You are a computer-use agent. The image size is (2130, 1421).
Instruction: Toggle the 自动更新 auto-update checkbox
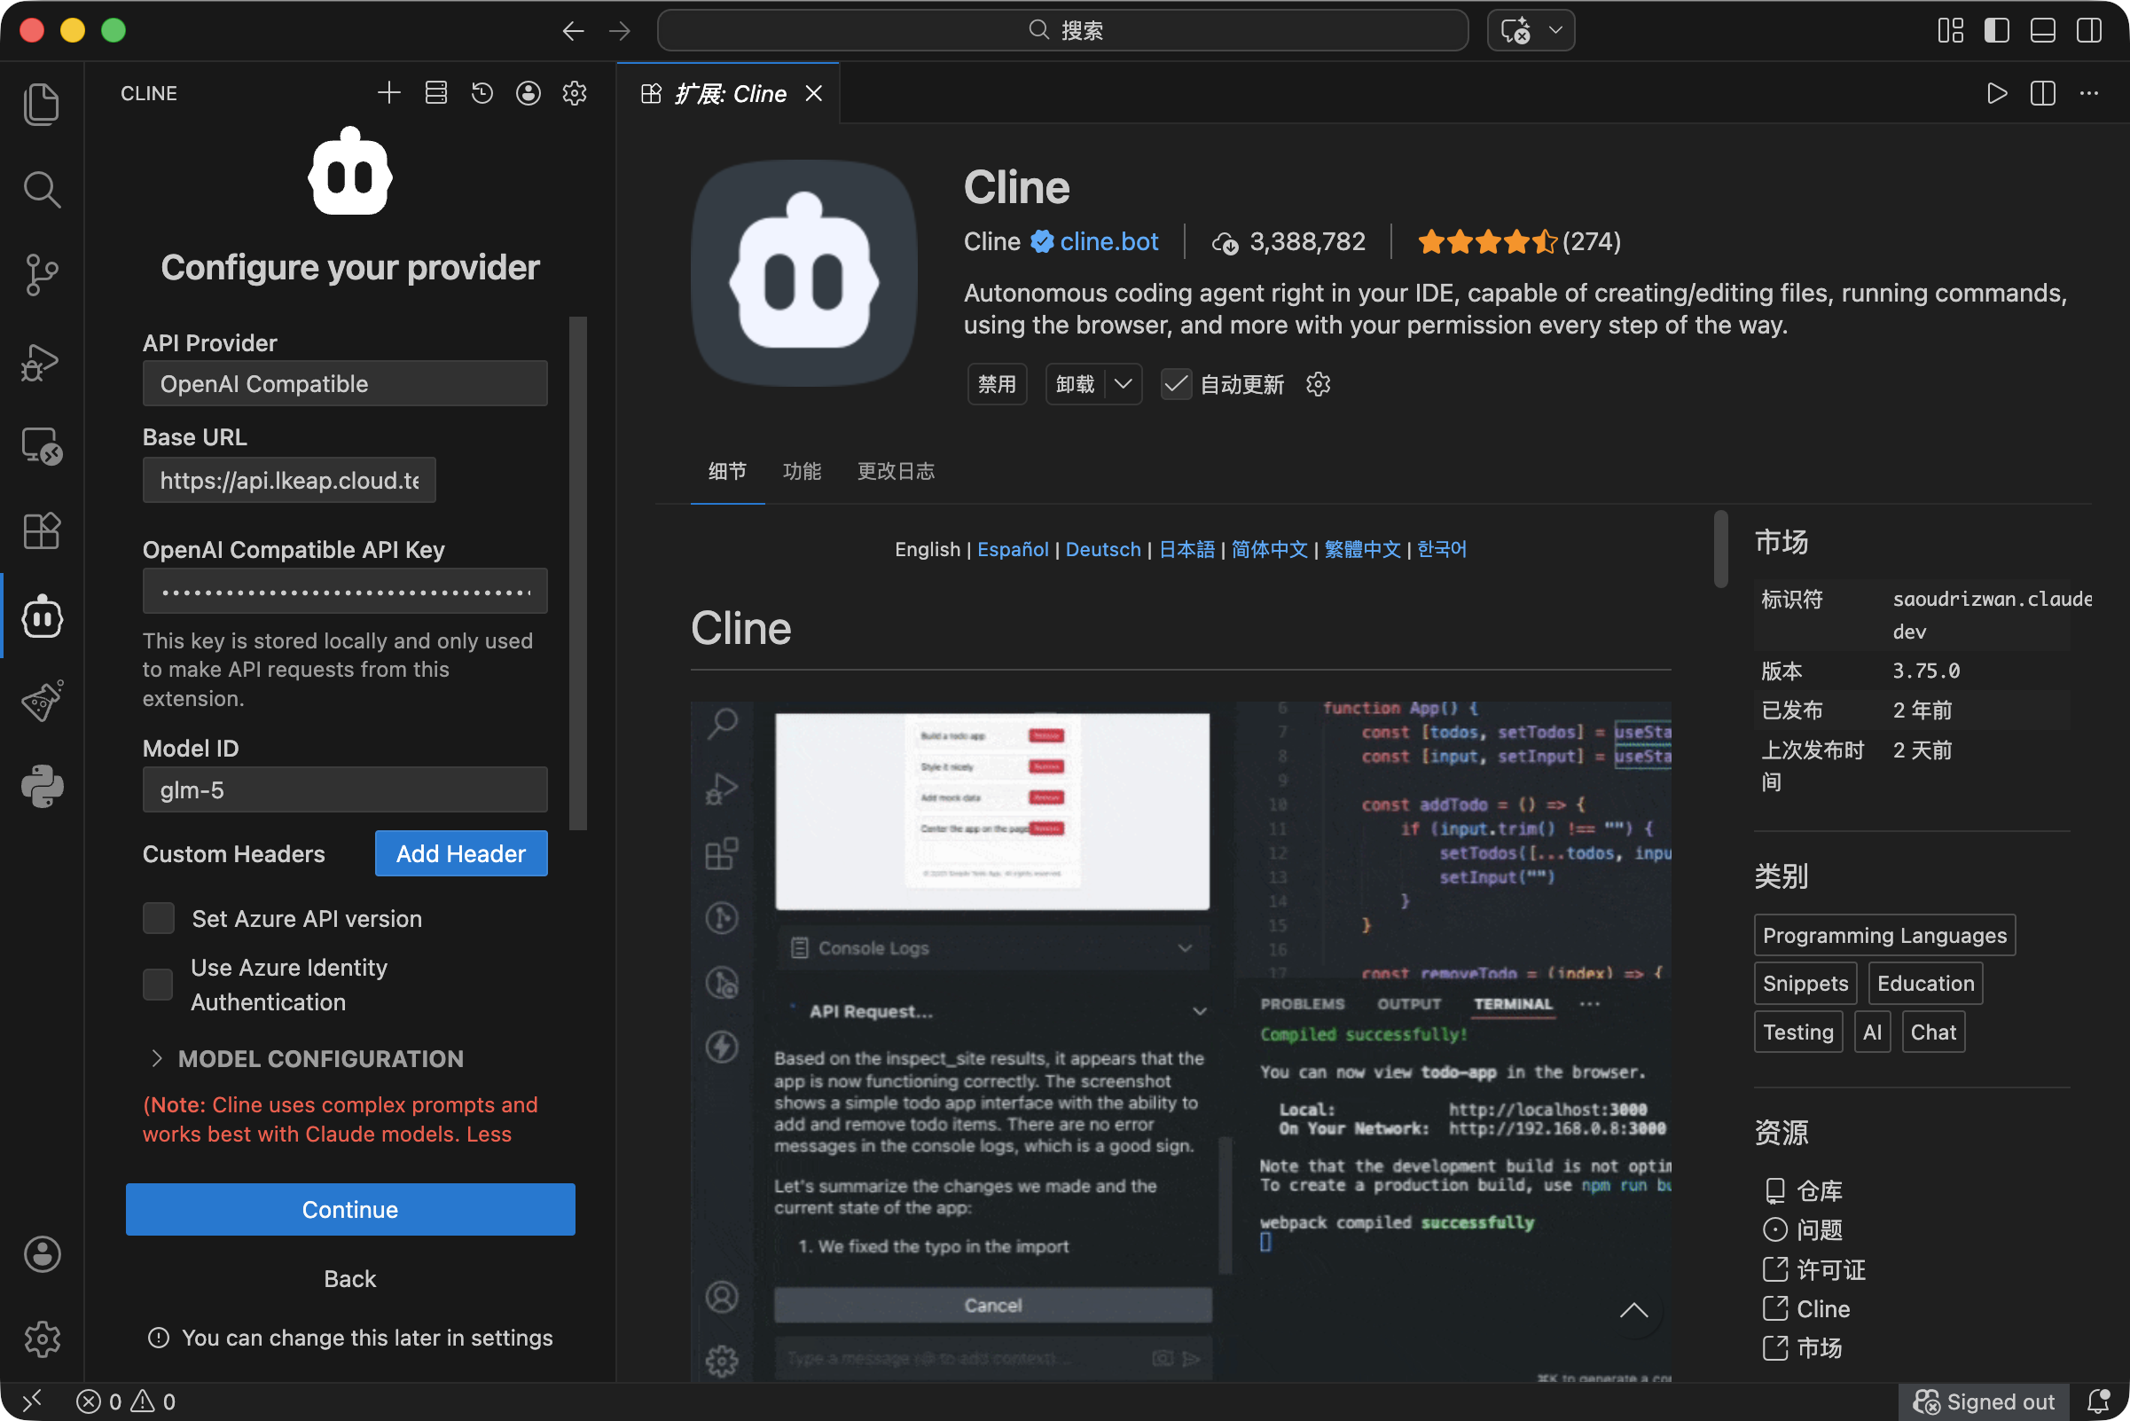point(1176,384)
